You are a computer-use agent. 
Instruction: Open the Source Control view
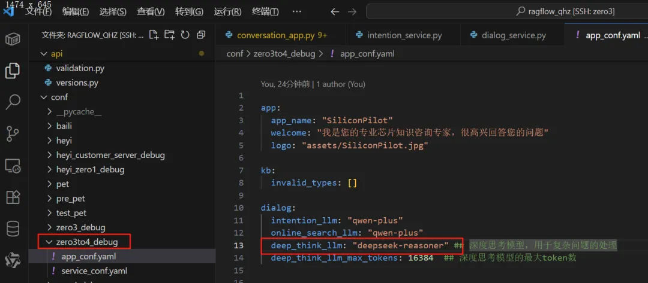pyautogui.click(x=13, y=134)
